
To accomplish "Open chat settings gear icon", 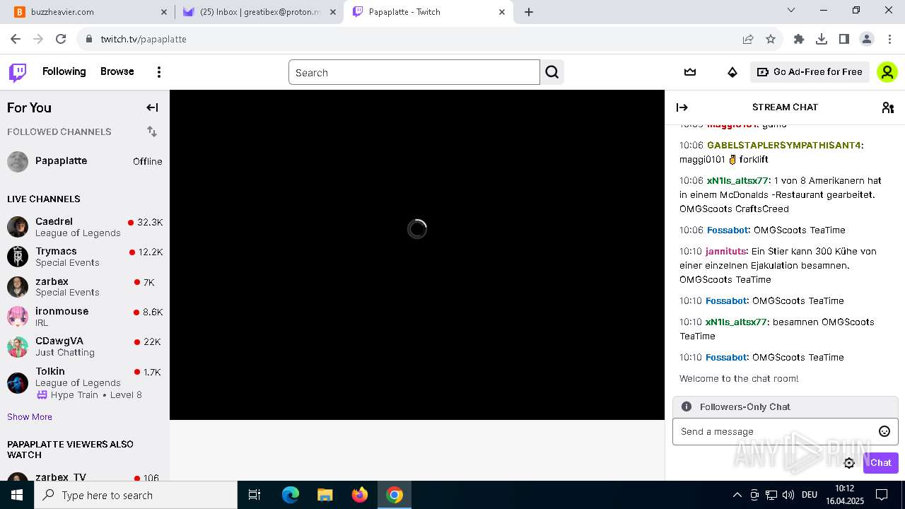I will pos(849,463).
